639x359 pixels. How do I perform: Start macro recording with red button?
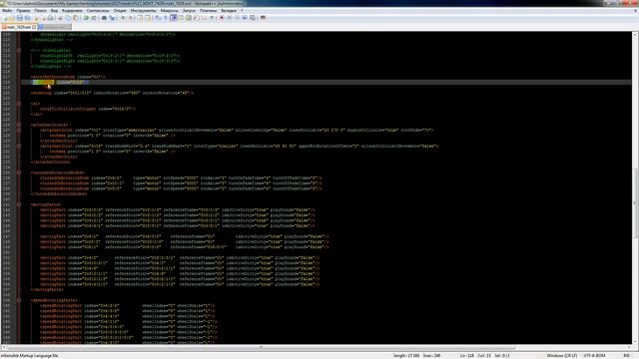[222, 18]
